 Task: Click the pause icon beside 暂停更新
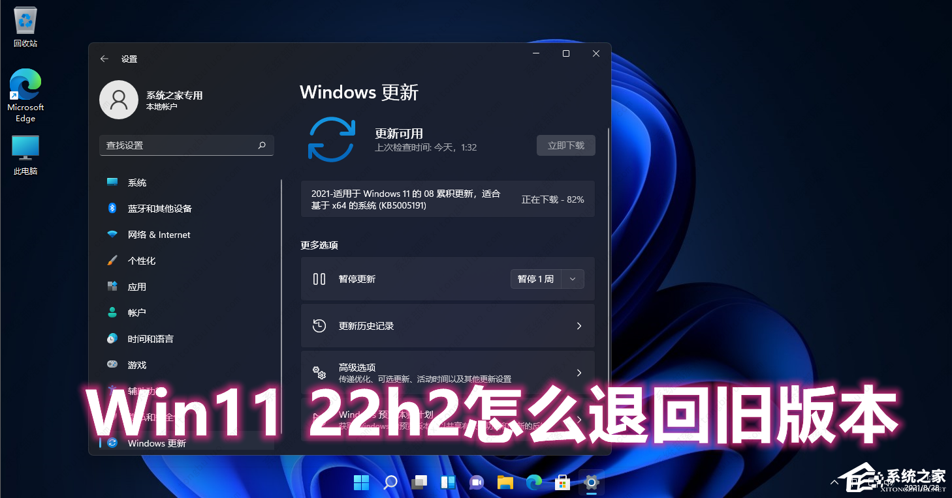(319, 279)
